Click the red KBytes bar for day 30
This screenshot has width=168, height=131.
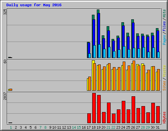pyautogui.click(x=153, y=113)
